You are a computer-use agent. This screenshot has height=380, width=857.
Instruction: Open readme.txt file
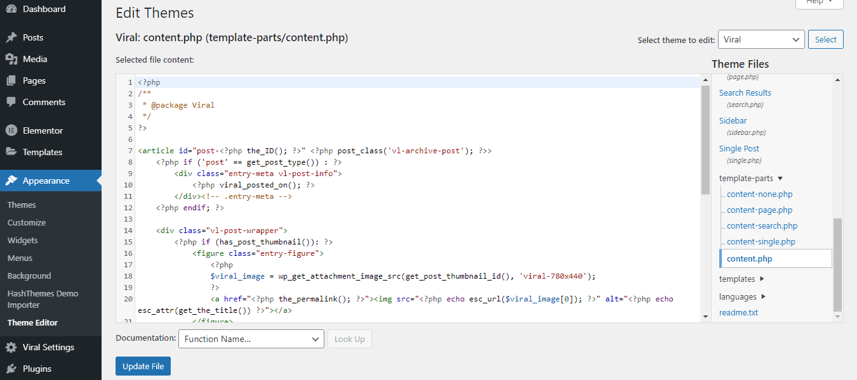[738, 312]
